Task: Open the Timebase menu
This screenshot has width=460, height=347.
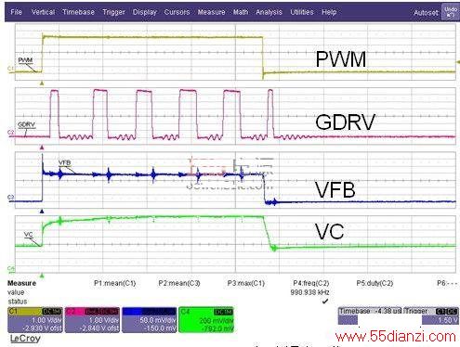Action: 78,12
